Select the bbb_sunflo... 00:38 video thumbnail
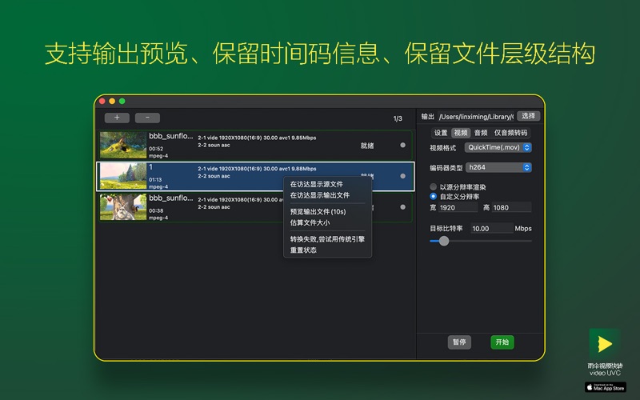 (x=123, y=207)
